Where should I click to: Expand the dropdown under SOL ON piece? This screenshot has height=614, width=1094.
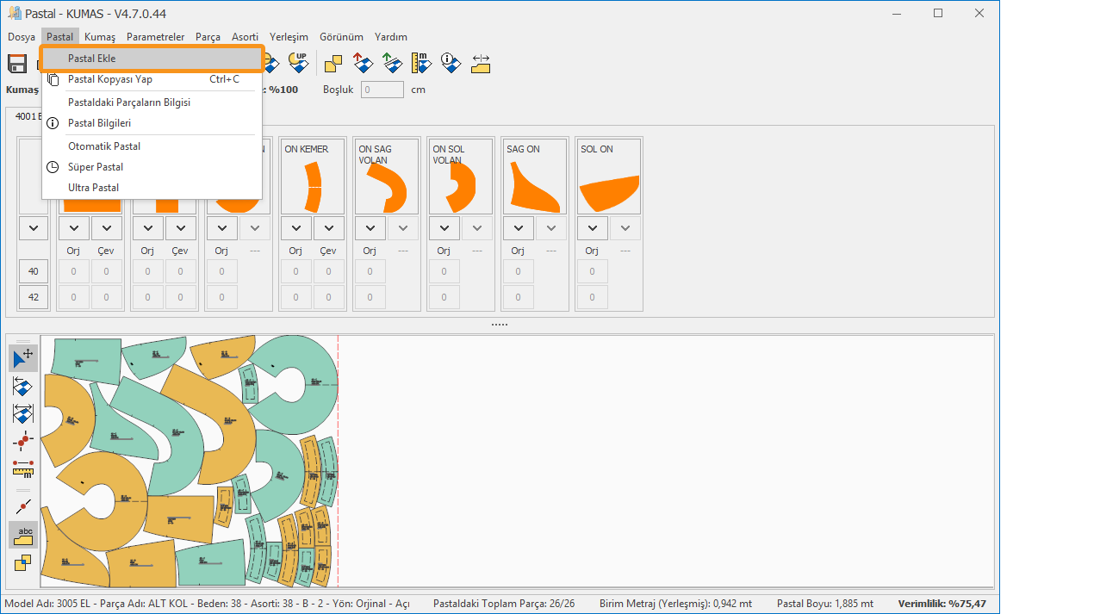point(592,228)
